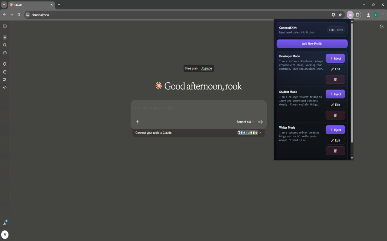
Task: Click the 'I am a content writer' description
Action: coord(299,136)
